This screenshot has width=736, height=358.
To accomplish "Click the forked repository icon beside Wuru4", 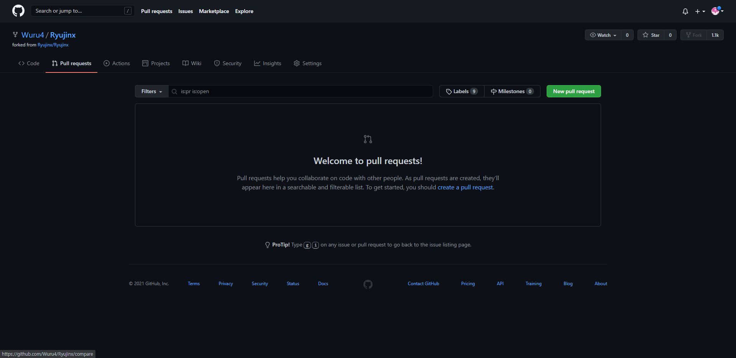I will pyautogui.click(x=15, y=35).
